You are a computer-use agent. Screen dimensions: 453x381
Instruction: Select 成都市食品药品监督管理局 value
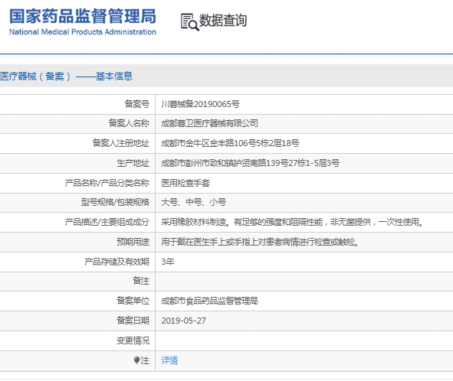pyautogui.click(x=209, y=301)
